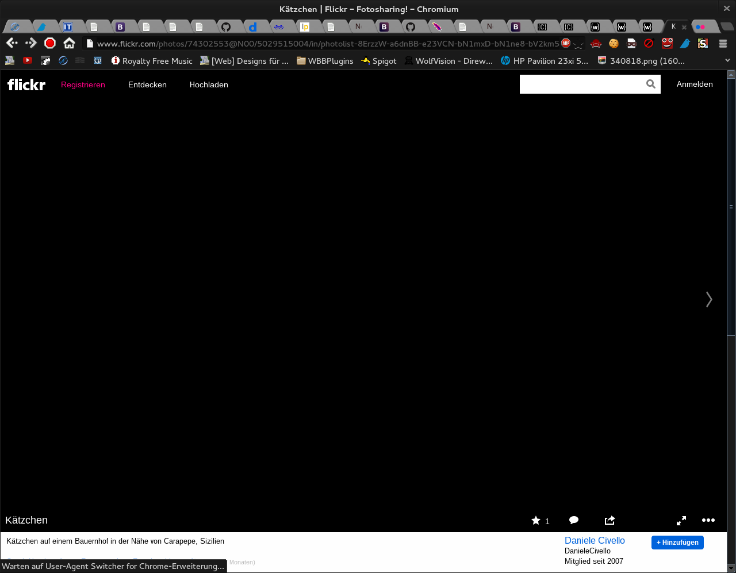
Task: Open the three-dots more options menu
Action: click(708, 521)
